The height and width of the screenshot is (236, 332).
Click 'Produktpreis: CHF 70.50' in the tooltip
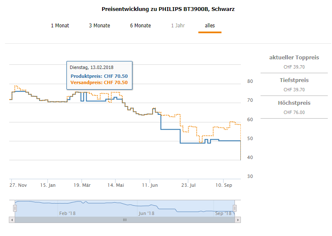click(99, 76)
